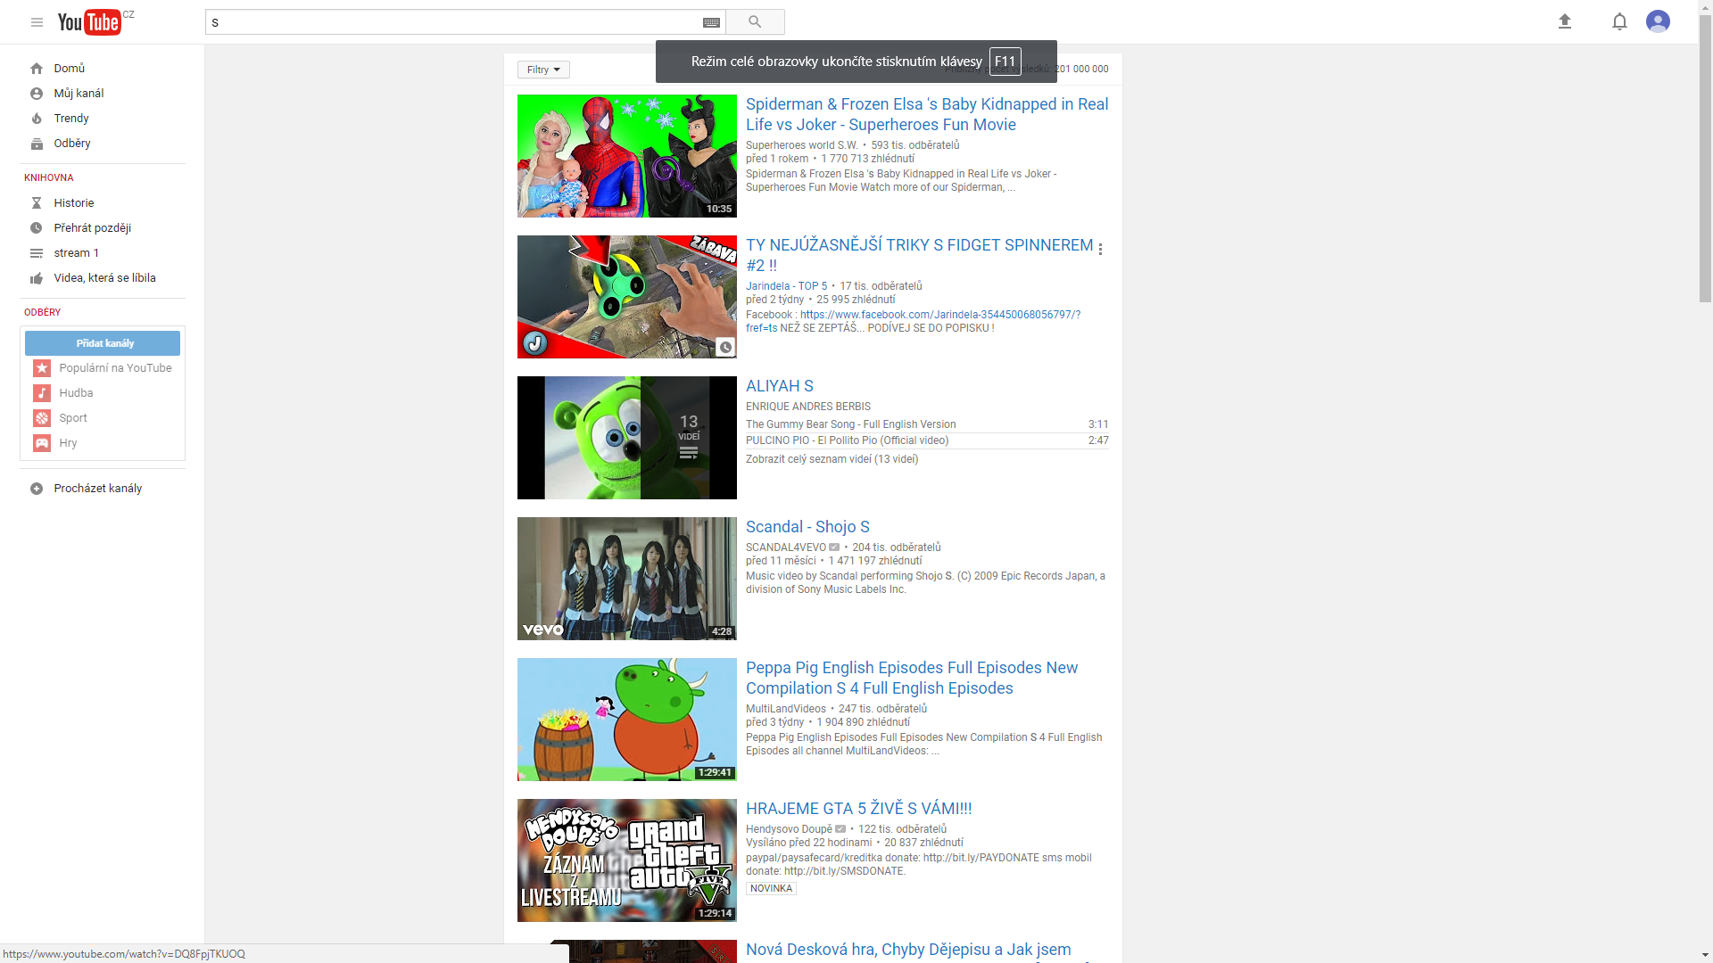
Task: Click Zobrazit celý seznam videí (13 videí)
Action: click(832, 459)
